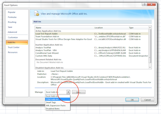Click the Type column header
This screenshot has width=161, height=114.
click(138, 28)
